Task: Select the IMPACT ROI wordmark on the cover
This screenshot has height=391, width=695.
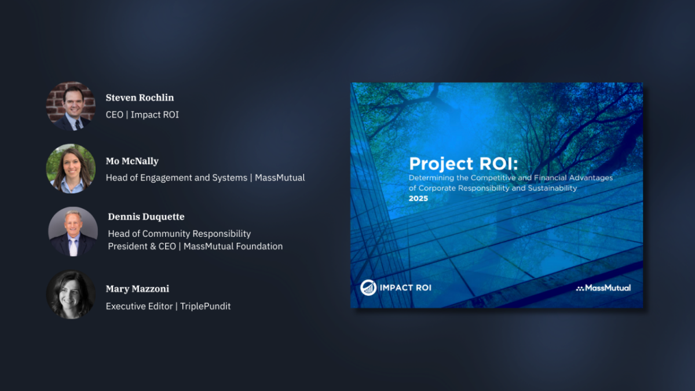Action: coord(405,287)
